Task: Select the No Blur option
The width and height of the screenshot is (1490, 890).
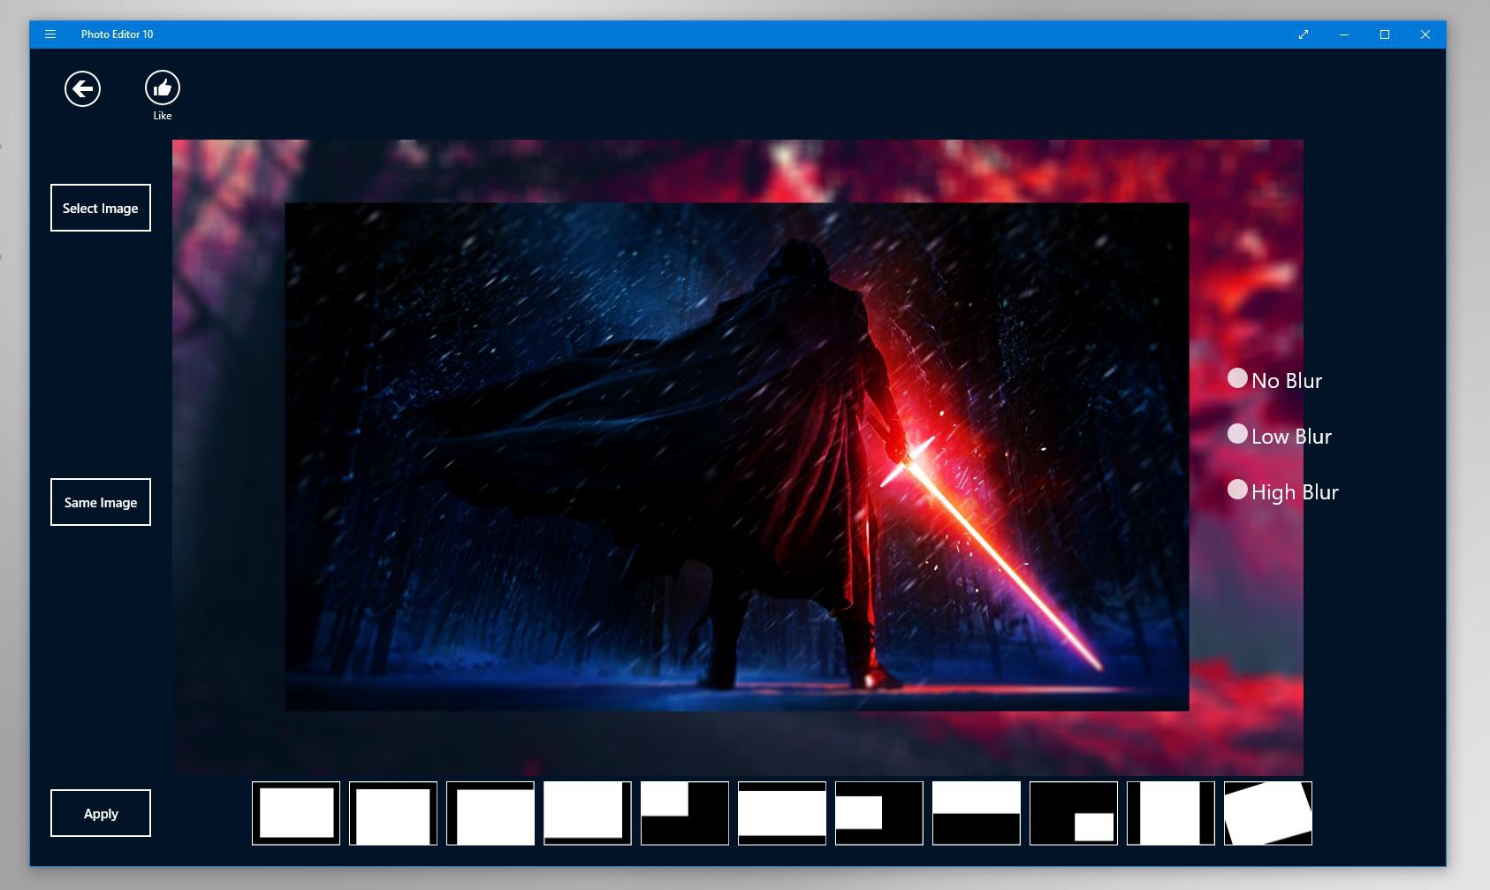Action: click(1275, 380)
